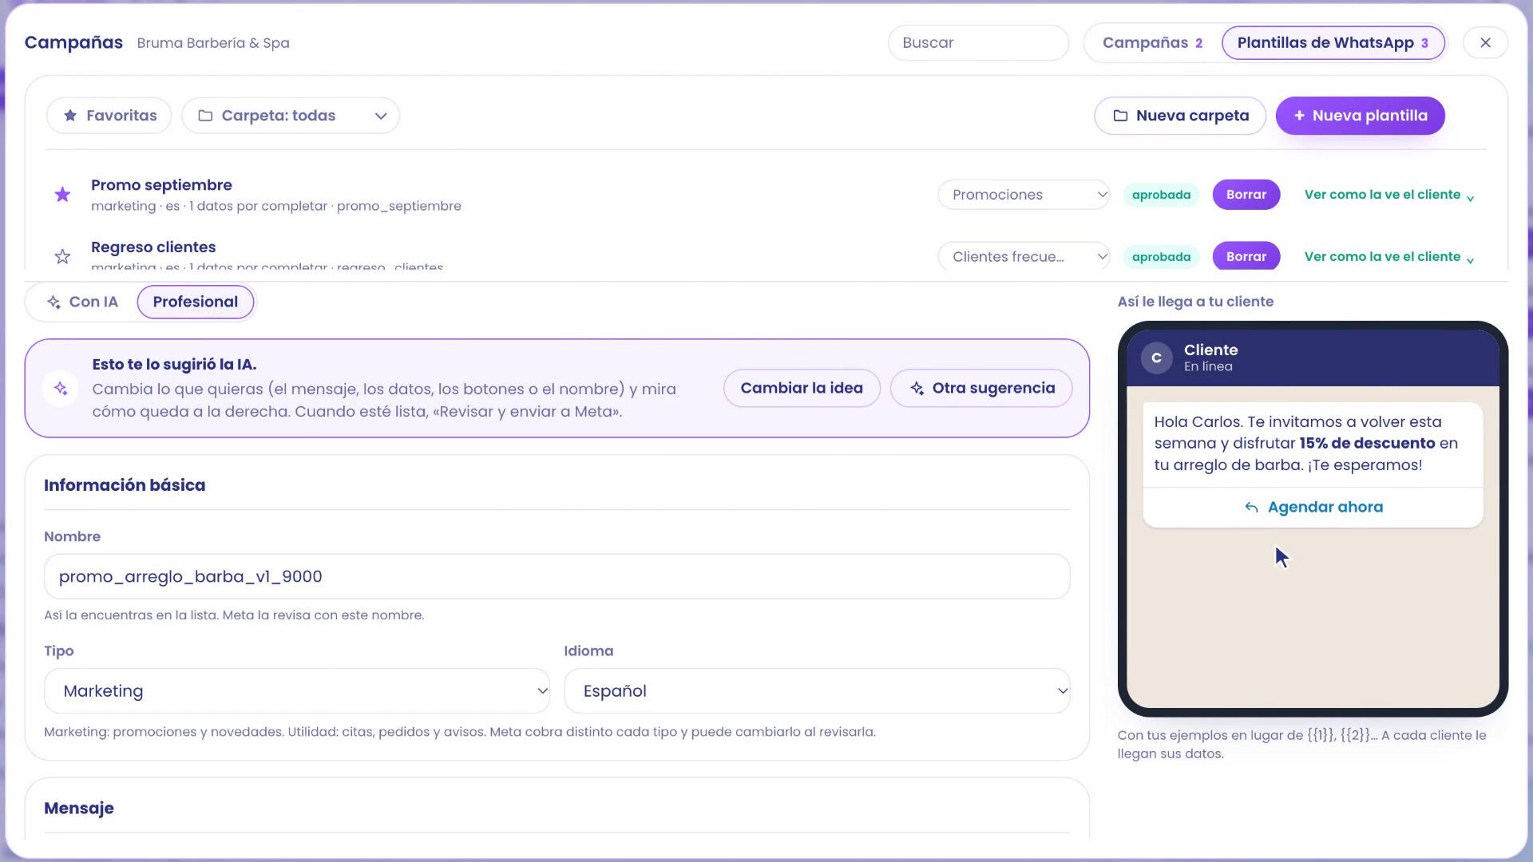Screen dimensions: 1533x862
Task: Click the Buscar search field
Action: [978, 43]
